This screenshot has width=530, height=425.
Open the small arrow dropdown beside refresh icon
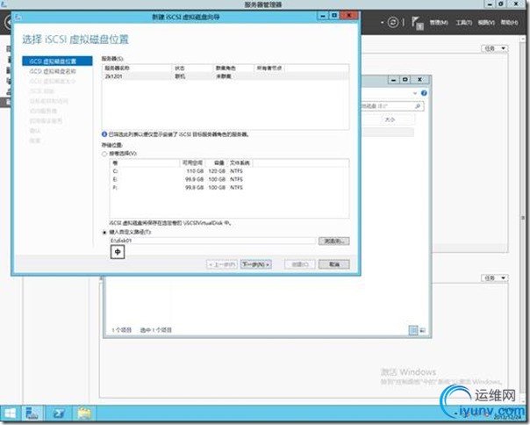[x=382, y=22]
